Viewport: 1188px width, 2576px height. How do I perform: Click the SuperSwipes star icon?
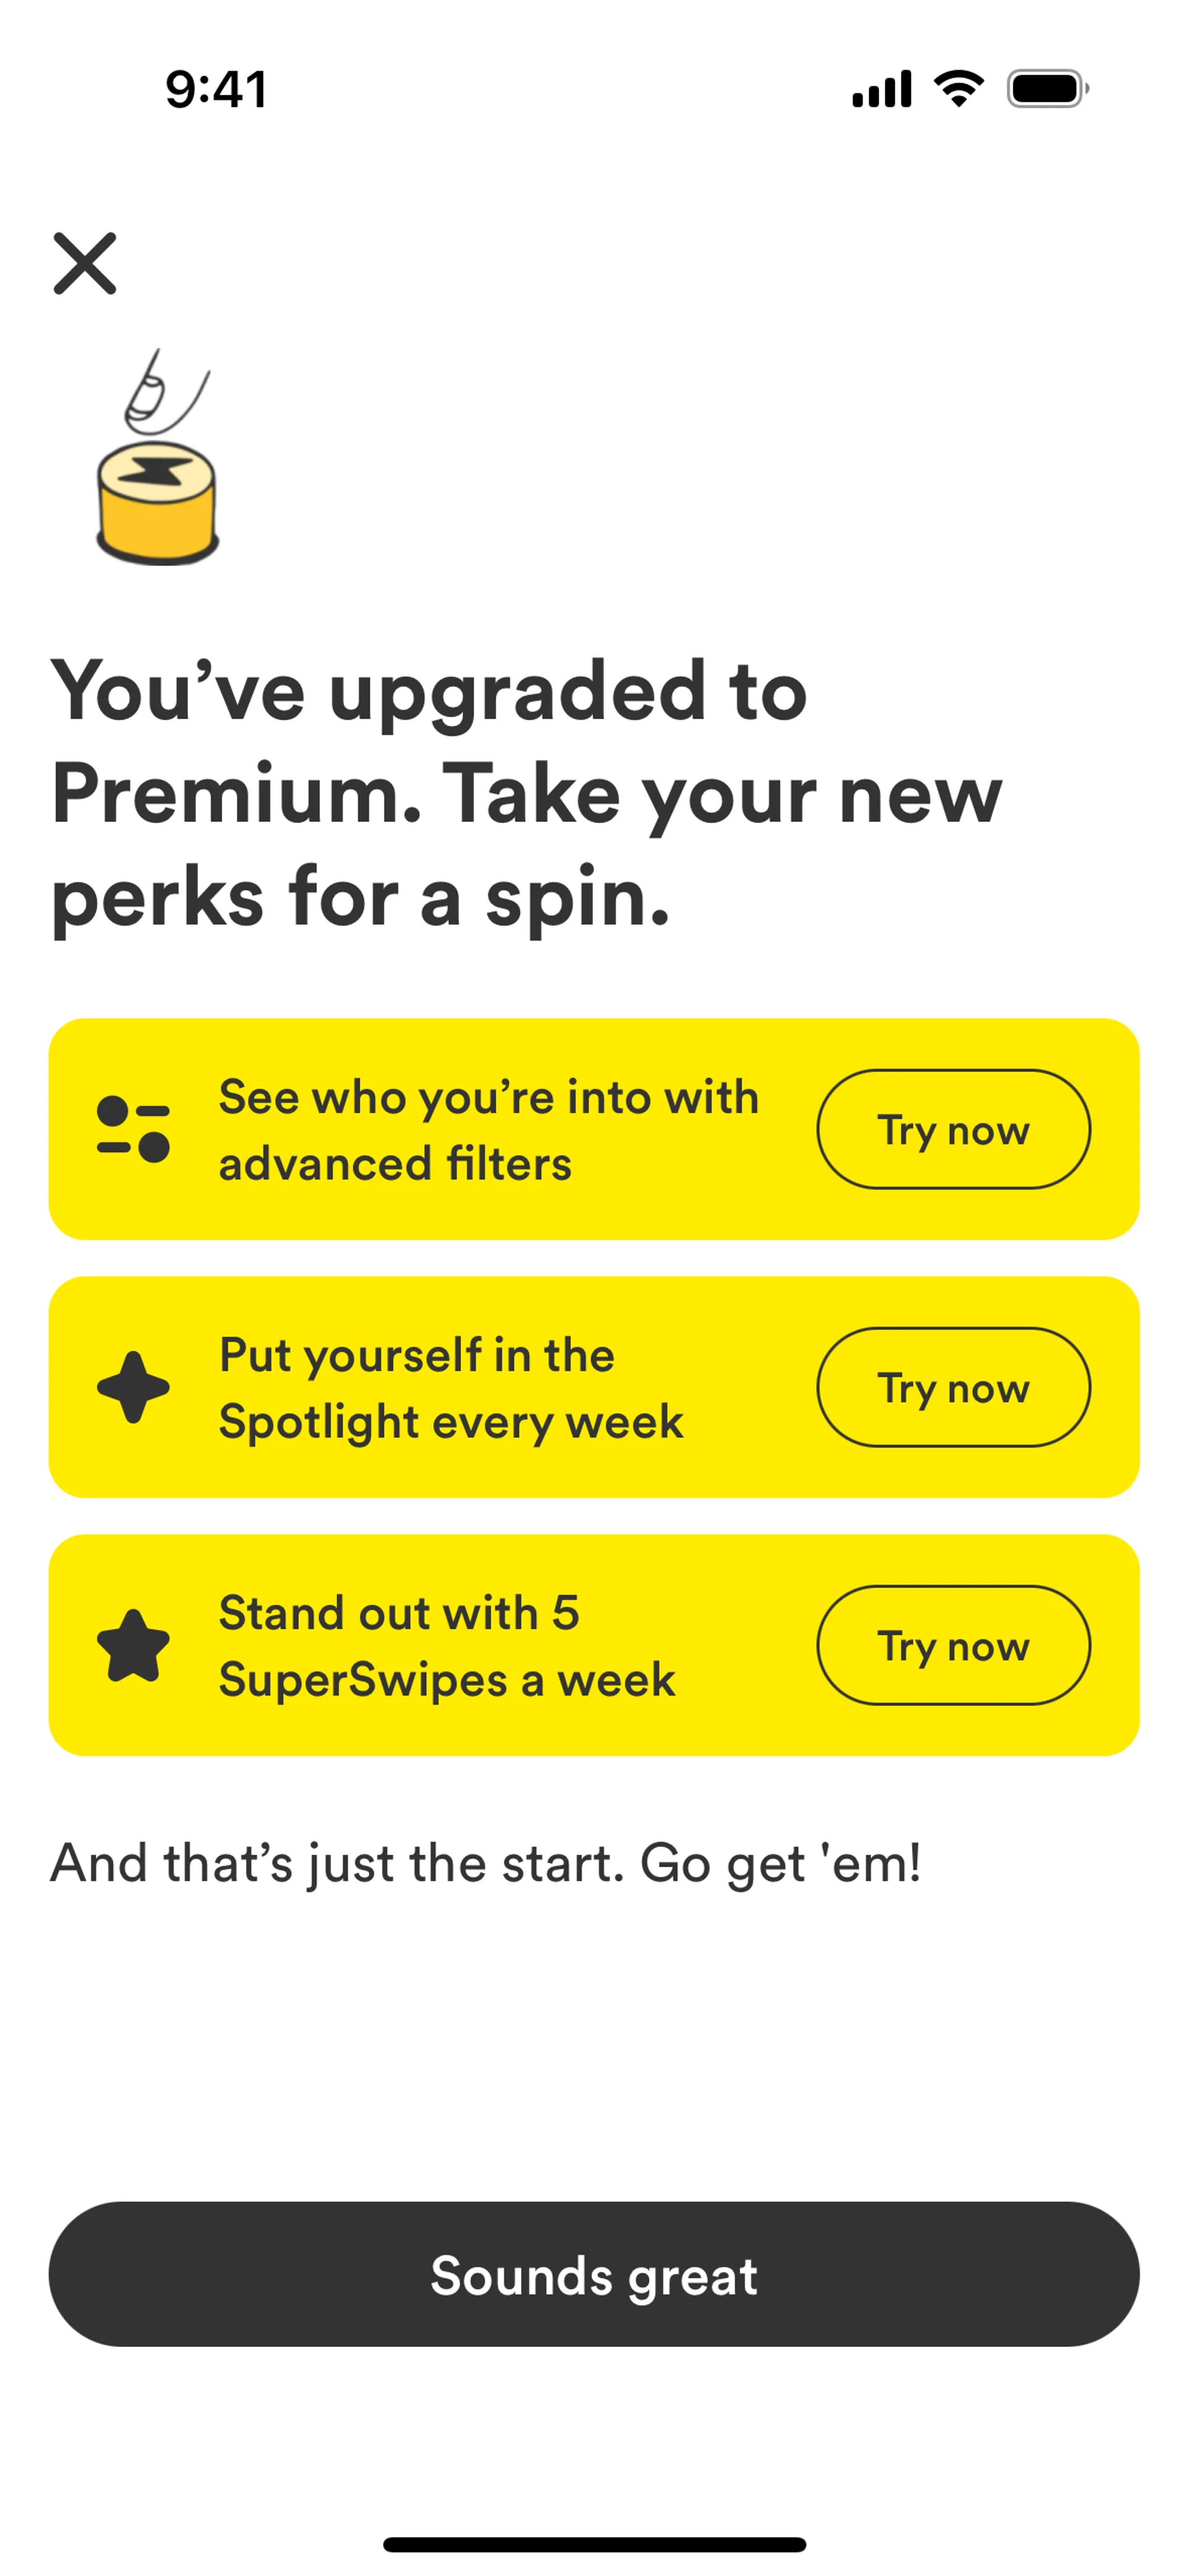coord(133,1645)
